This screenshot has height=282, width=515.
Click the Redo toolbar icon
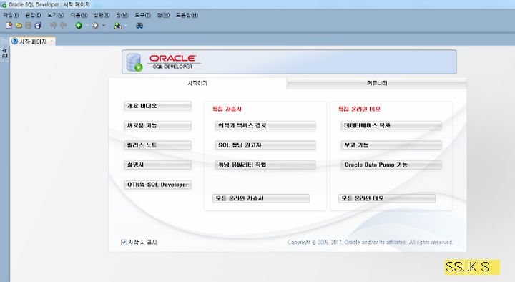point(64,25)
